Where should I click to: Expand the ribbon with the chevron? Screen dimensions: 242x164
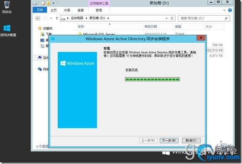[x=224, y=10]
